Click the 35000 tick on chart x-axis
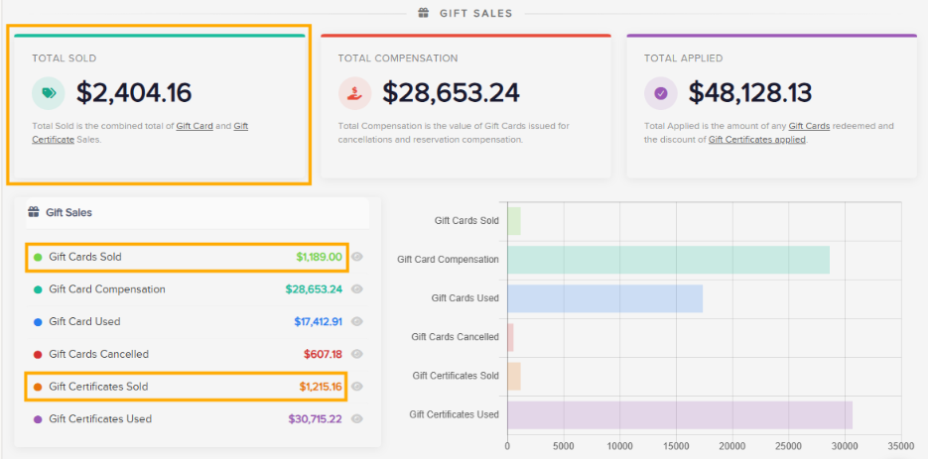 (900, 446)
